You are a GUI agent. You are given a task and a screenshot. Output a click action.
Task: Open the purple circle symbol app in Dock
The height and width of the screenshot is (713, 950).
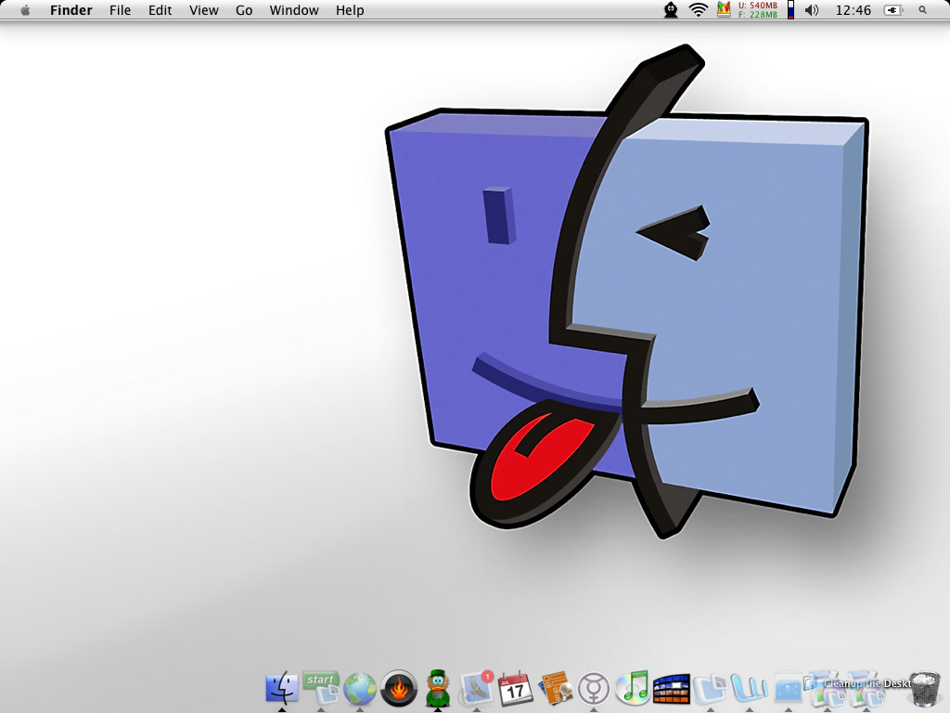coord(594,689)
